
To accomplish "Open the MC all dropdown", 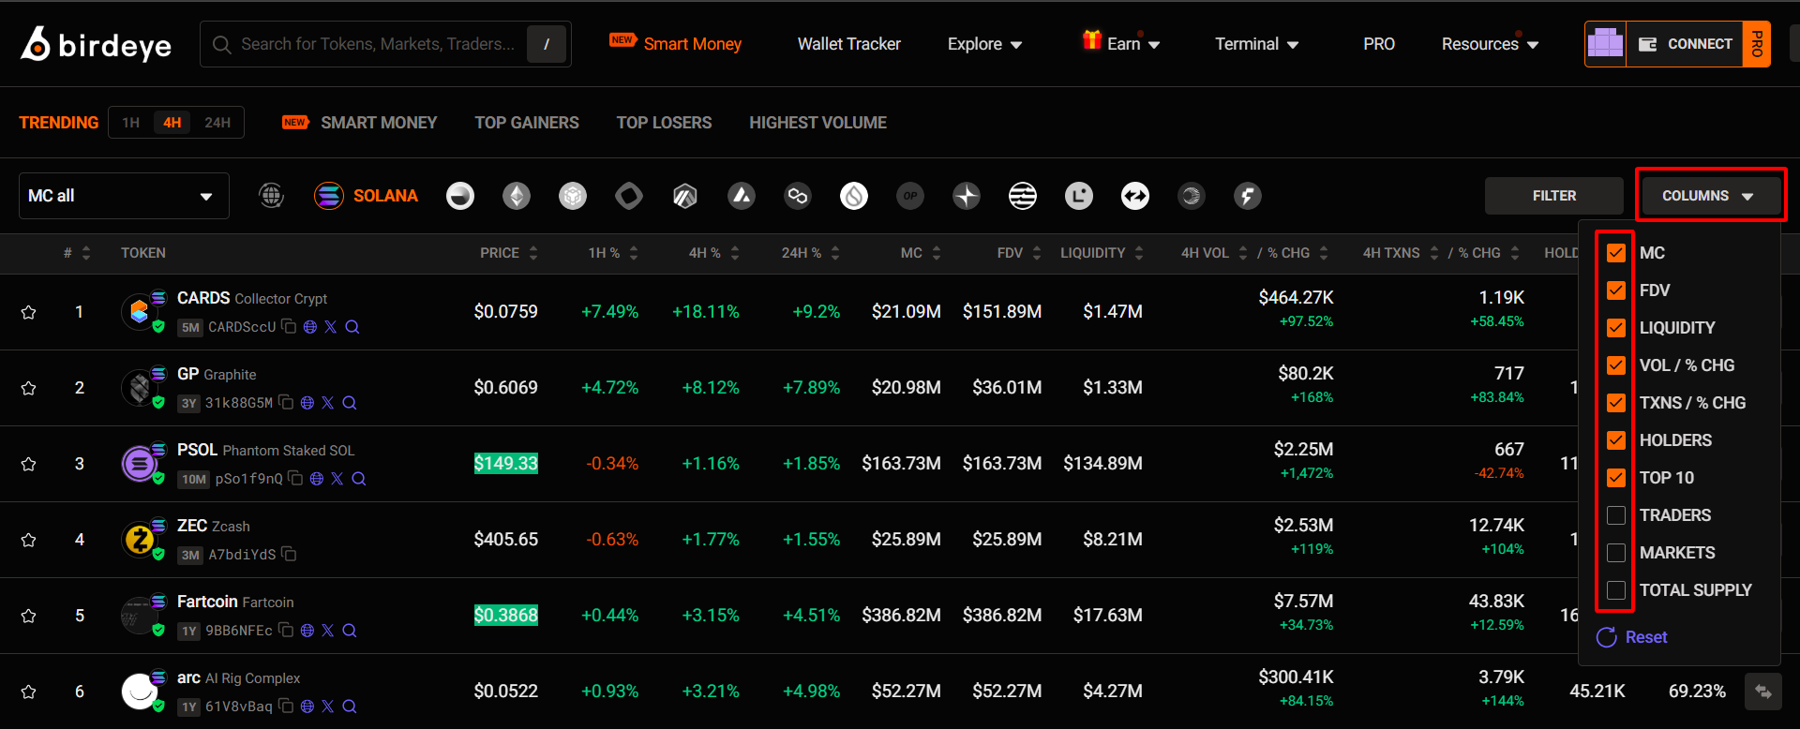I will pyautogui.click(x=124, y=196).
